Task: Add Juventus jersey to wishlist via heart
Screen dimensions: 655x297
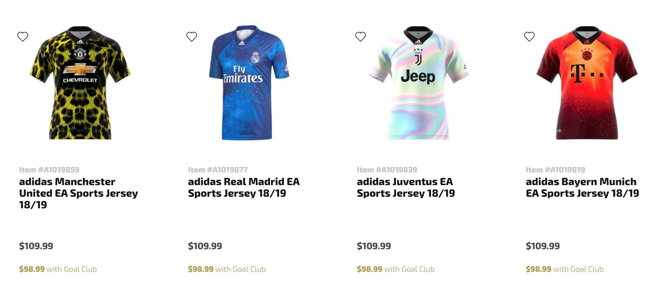Action: (360, 36)
